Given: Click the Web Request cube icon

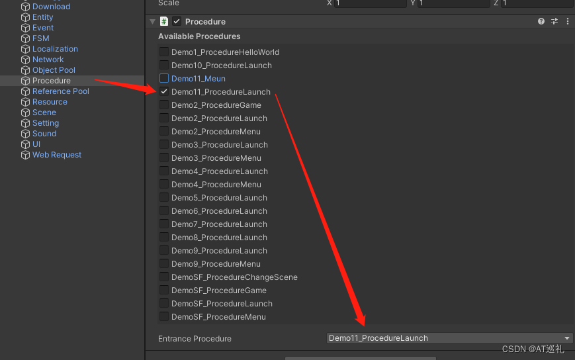Looking at the screenshot, I should tap(25, 155).
